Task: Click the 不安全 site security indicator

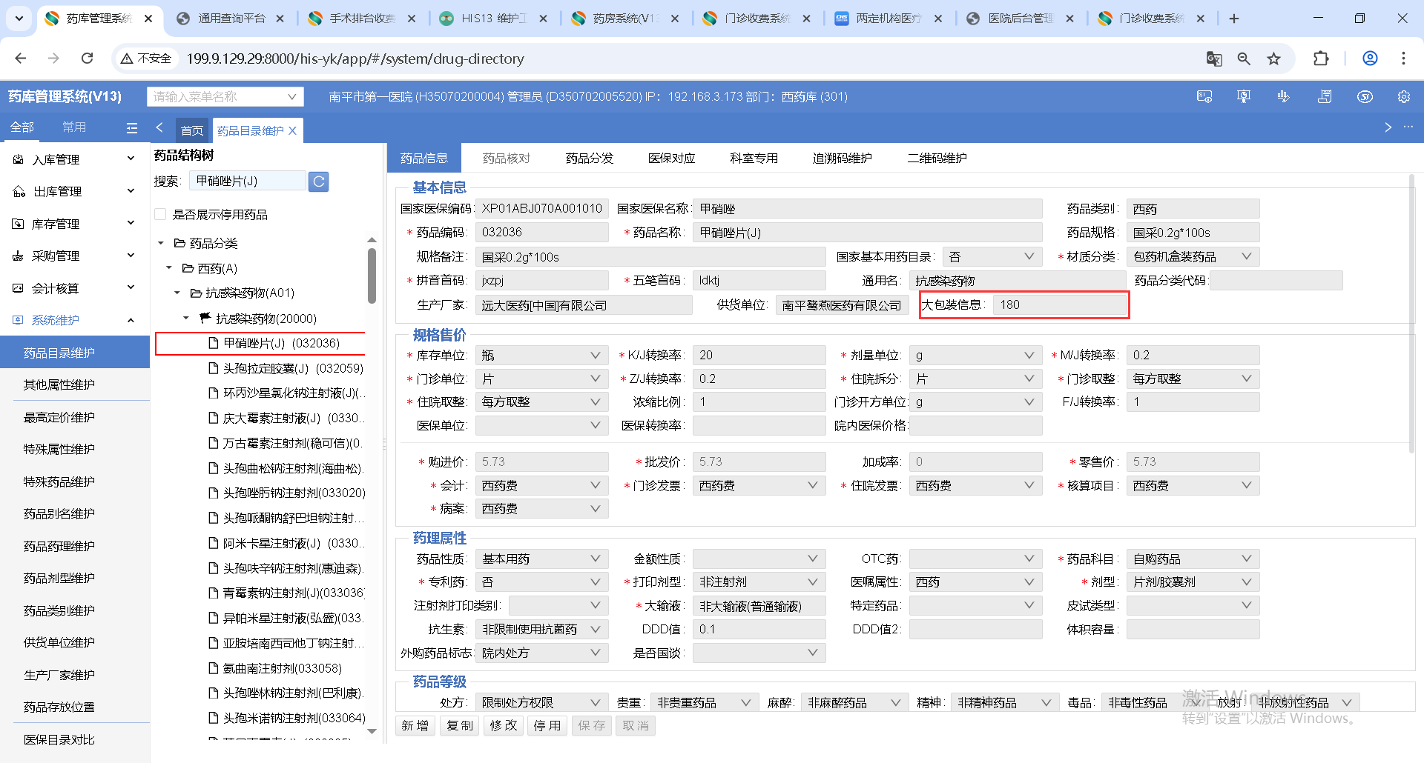Action: [146, 59]
